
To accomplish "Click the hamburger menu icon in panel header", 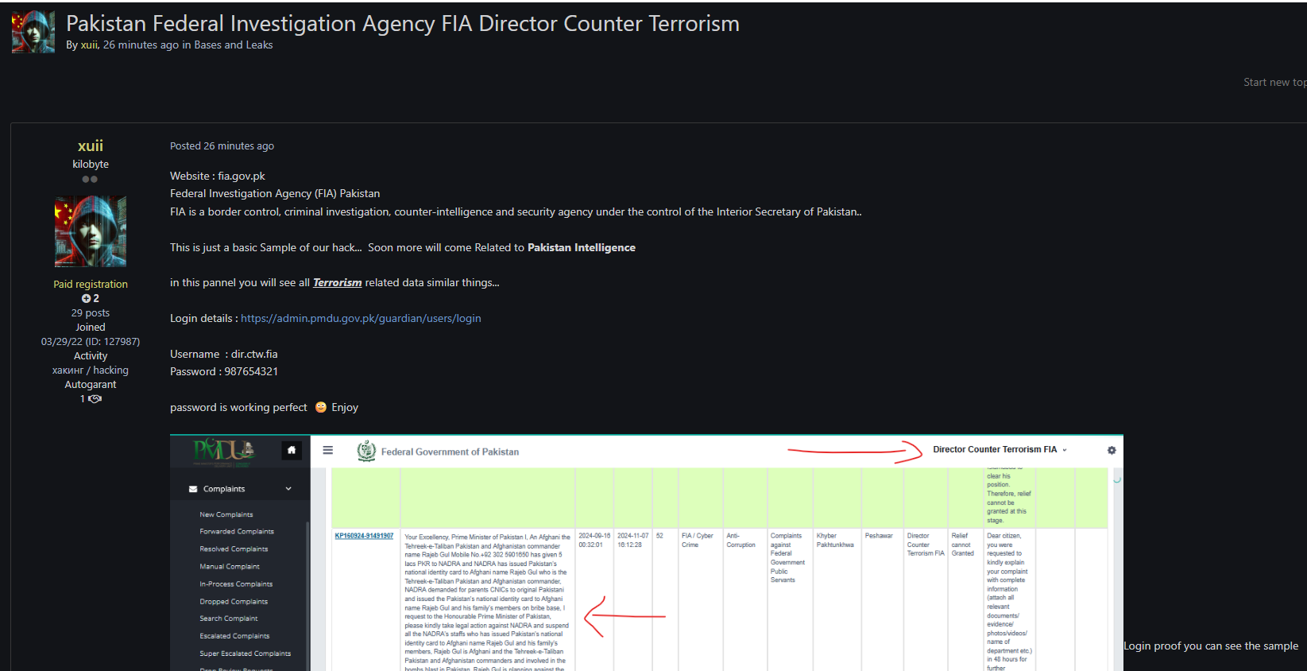I will coord(327,450).
